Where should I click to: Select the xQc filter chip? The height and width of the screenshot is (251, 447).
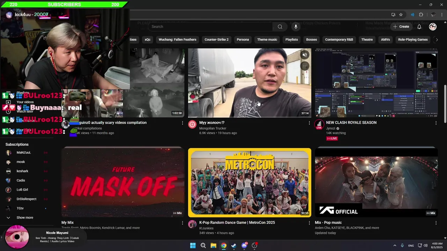(148, 39)
